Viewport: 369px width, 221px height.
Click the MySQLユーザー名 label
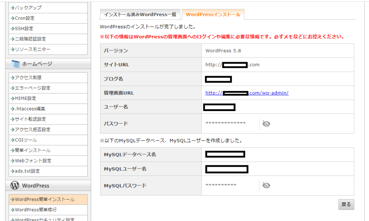point(125,169)
